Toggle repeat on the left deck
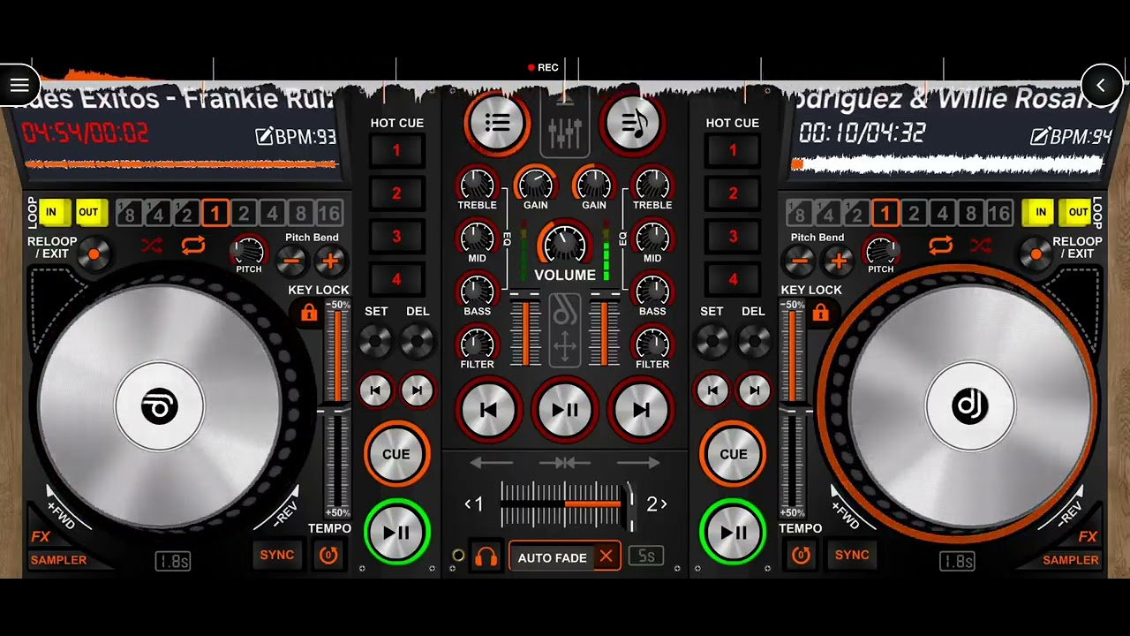The image size is (1130, 636). point(193,246)
